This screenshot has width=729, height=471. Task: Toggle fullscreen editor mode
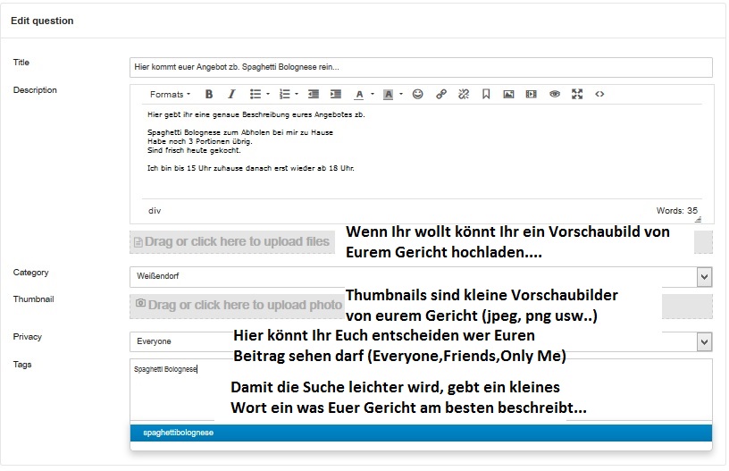pyautogui.click(x=577, y=94)
